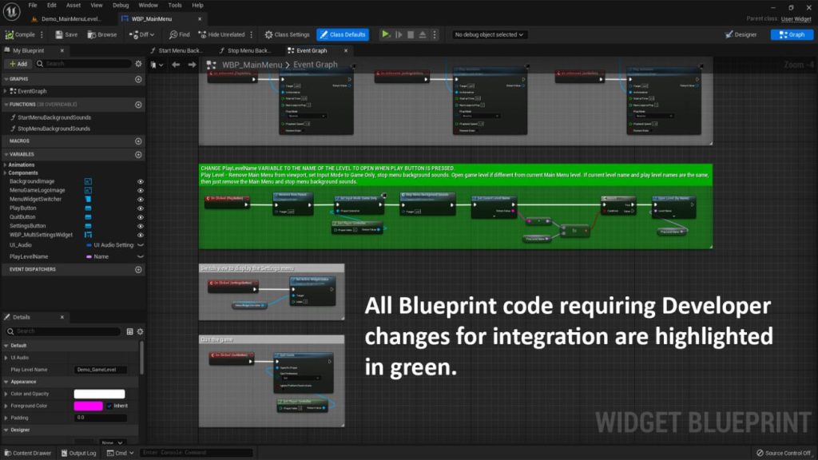This screenshot has height=460, width=818.
Task: Click the Class Settings button
Action: pos(287,34)
